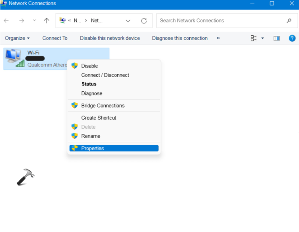
Task: Click the Wi-Fi network adapter icon
Action: [15, 58]
